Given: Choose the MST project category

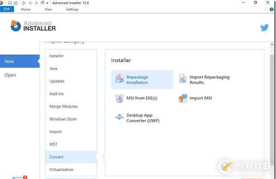Looking at the screenshot, I should [71, 144].
